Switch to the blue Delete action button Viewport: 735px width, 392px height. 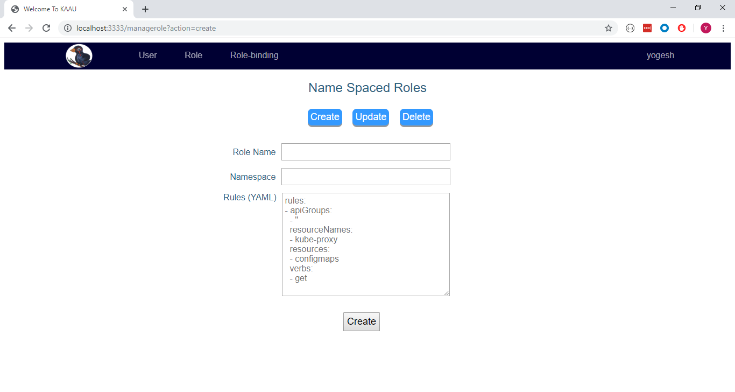[416, 117]
